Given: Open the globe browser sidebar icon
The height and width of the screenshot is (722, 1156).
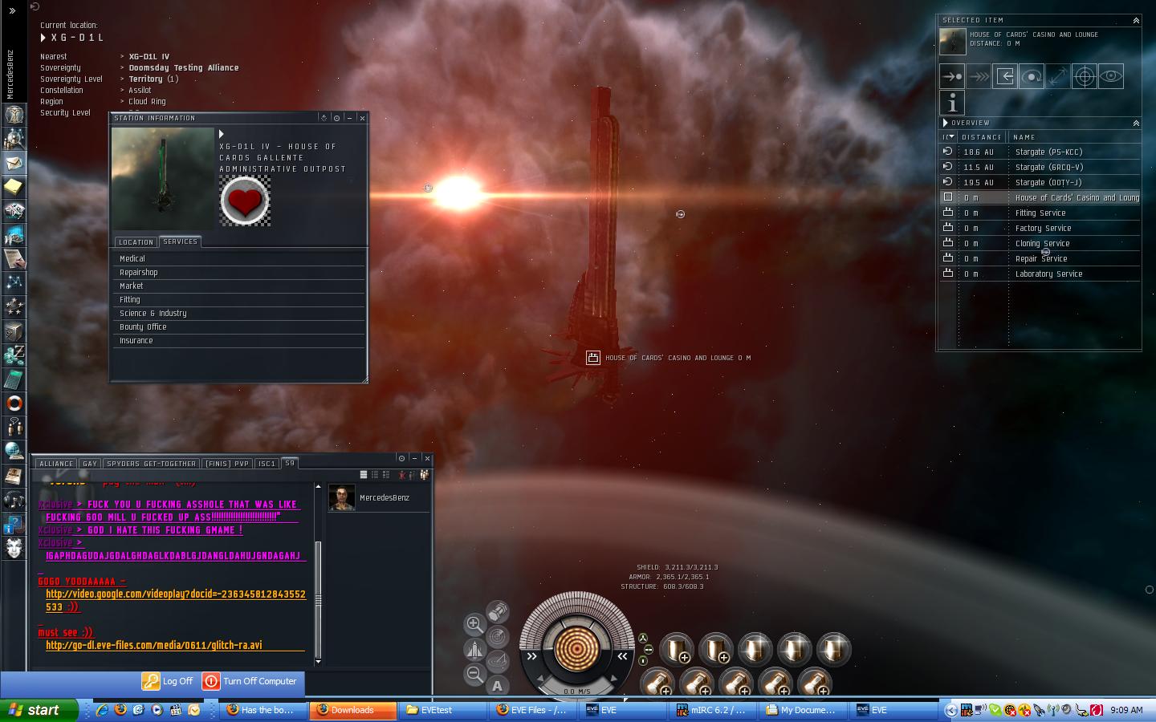Looking at the screenshot, I should tap(14, 451).
